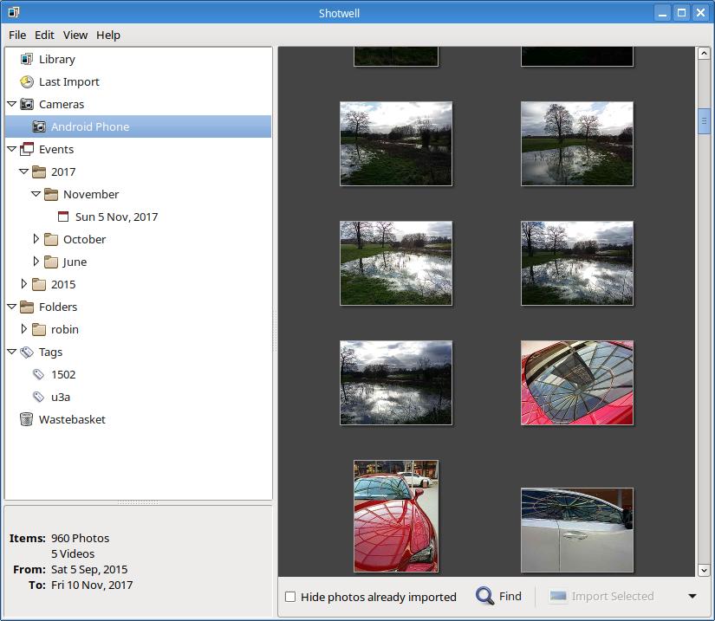
Task: Click the calendar icon for Sun 5 Nov, 2017
Action: (x=63, y=217)
